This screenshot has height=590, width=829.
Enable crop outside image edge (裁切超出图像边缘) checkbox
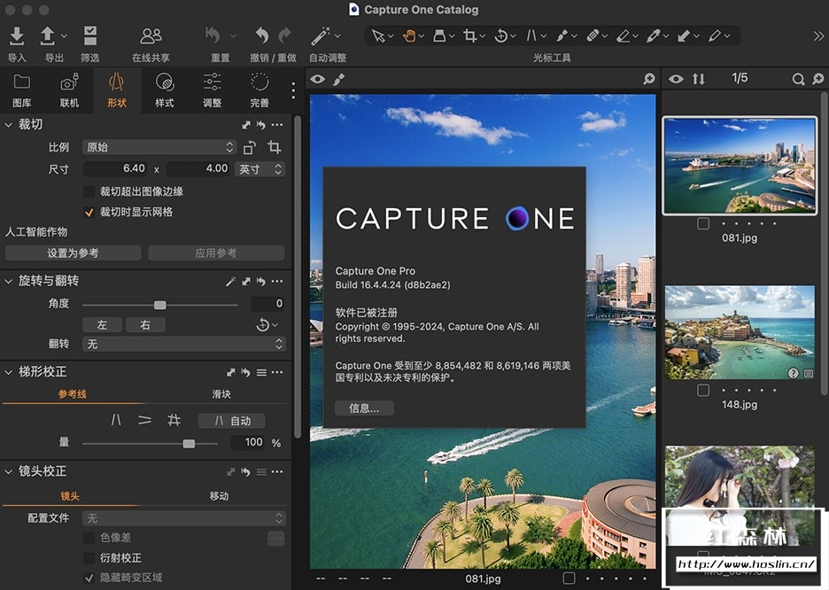89,191
